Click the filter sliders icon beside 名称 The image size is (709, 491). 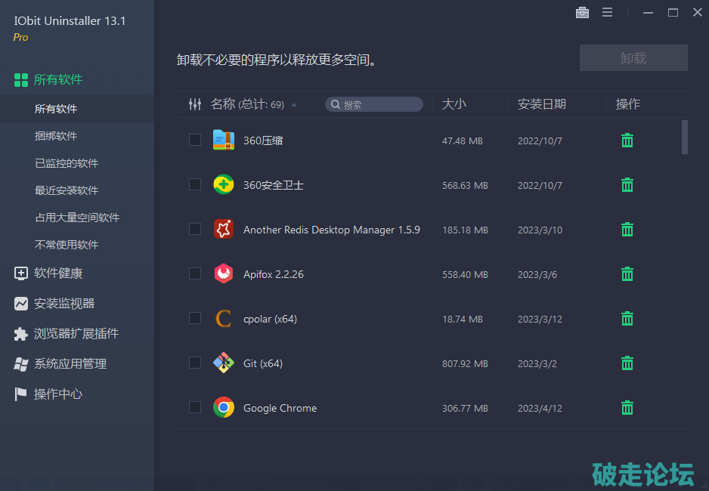point(195,104)
